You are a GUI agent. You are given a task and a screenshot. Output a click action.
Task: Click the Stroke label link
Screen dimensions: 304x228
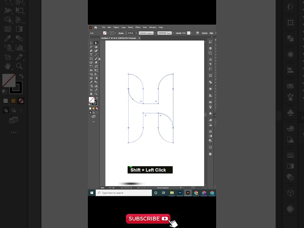click(121, 33)
